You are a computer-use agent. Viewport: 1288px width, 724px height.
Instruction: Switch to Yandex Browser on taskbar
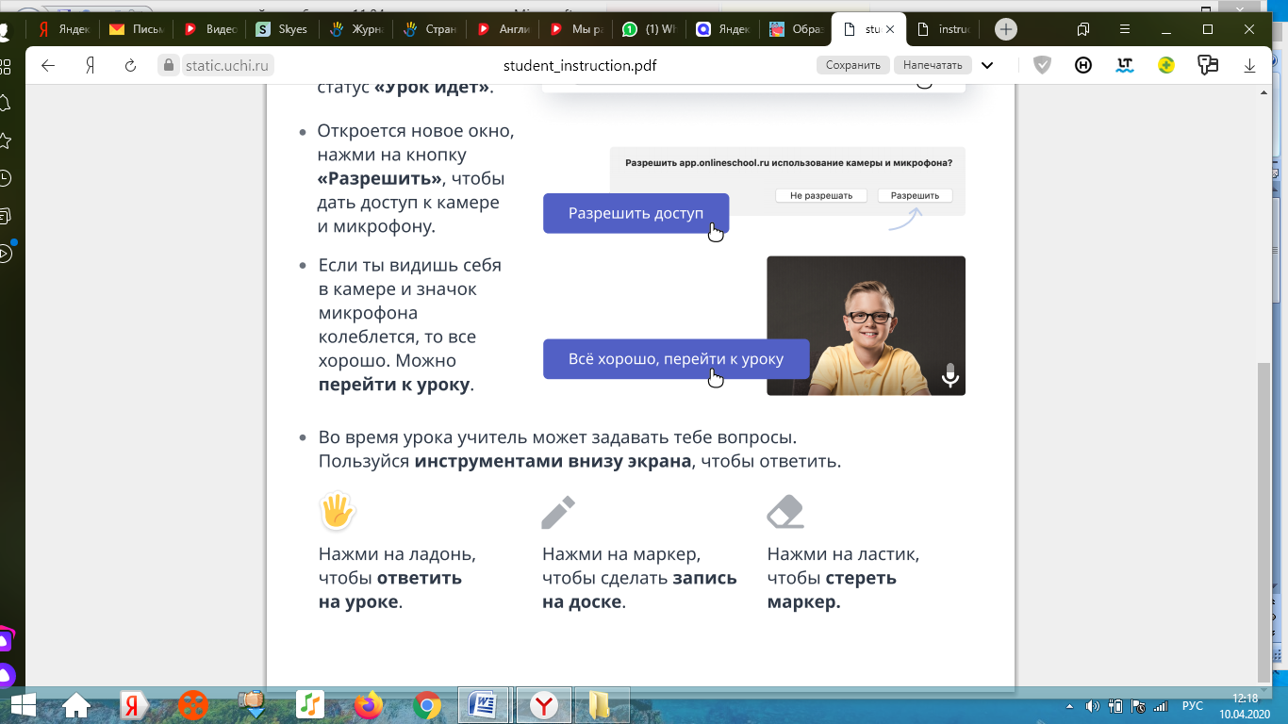[544, 704]
